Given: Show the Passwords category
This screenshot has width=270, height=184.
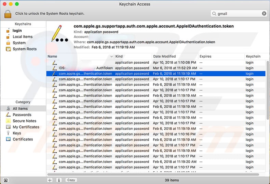Looking at the screenshot, I should (x=22, y=115).
